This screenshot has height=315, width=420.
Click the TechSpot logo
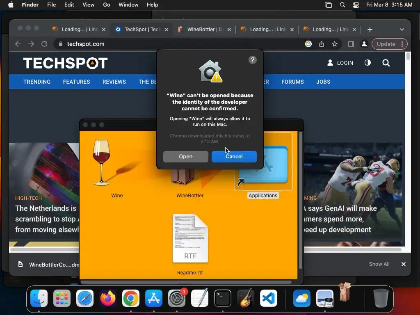coord(65,63)
